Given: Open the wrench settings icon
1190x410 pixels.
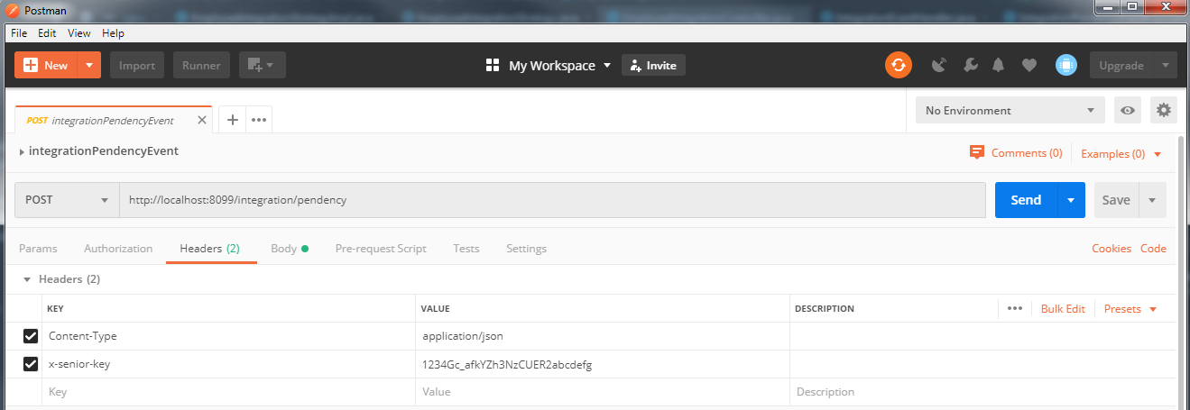Looking at the screenshot, I should tap(971, 65).
